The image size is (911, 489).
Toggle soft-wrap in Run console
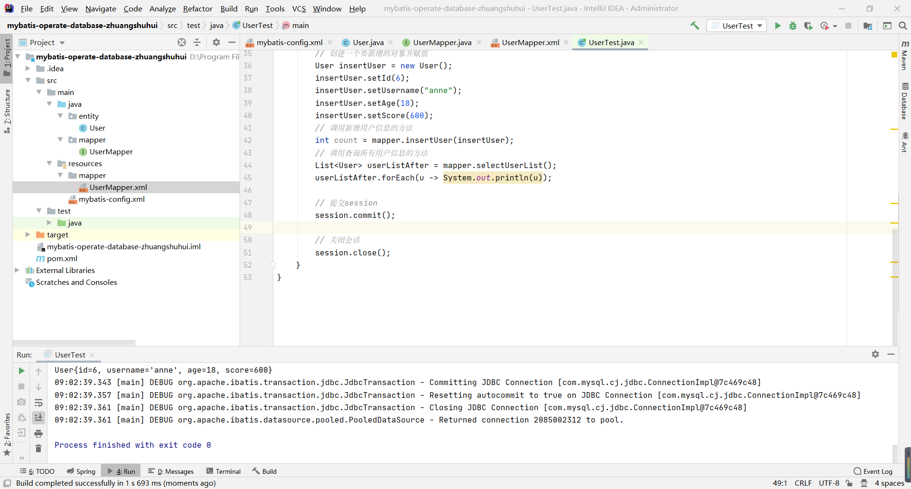point(38,403)
